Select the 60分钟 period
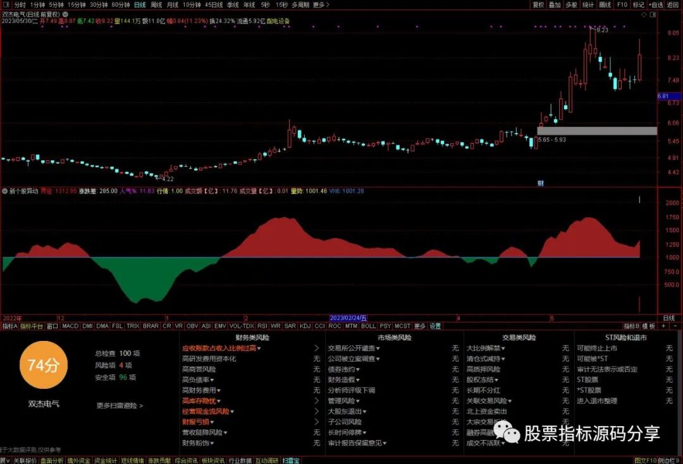 pos(121,5)
